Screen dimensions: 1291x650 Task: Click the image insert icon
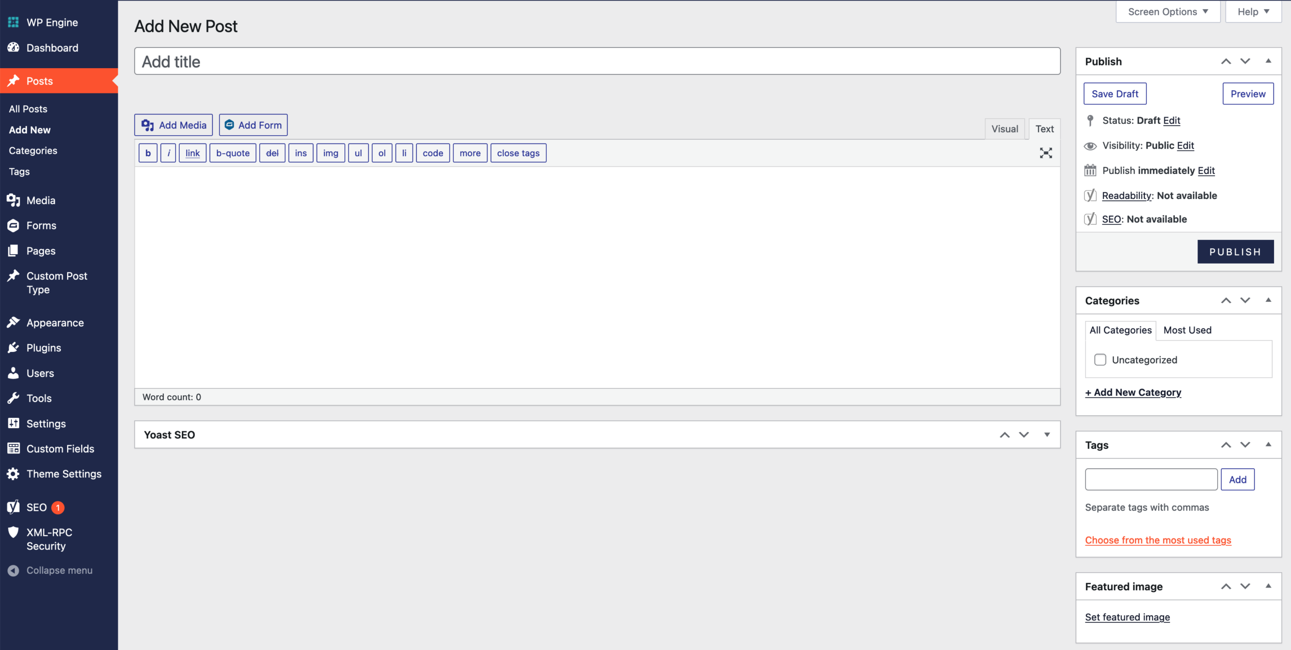[330, 153]
